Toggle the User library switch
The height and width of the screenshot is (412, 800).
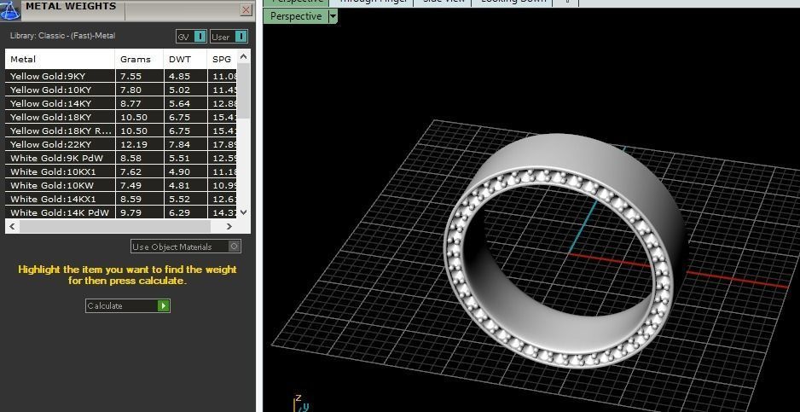[x=229, y=37]
